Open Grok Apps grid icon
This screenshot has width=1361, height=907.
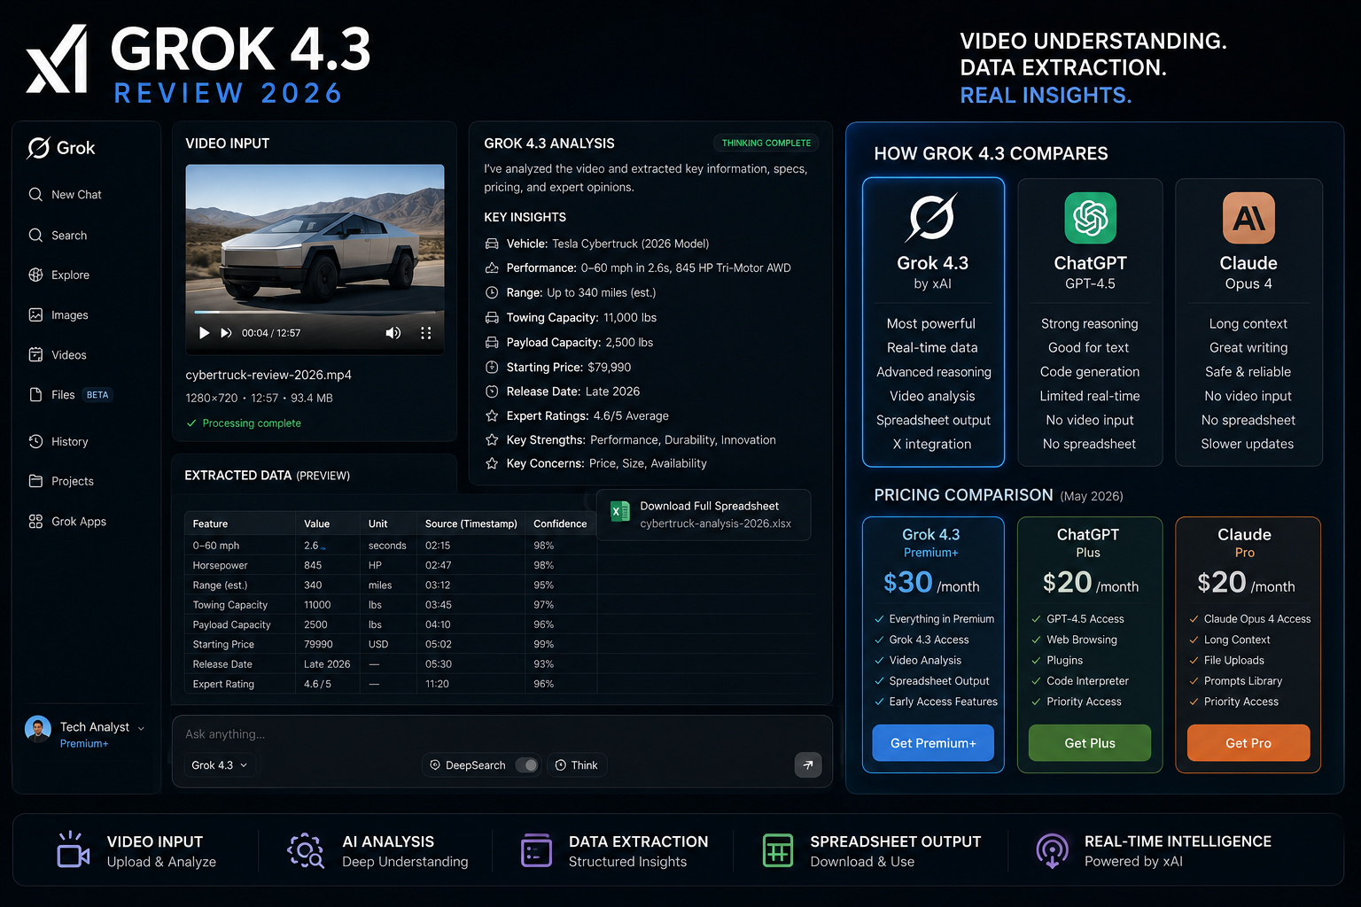(x=35, y=522)
